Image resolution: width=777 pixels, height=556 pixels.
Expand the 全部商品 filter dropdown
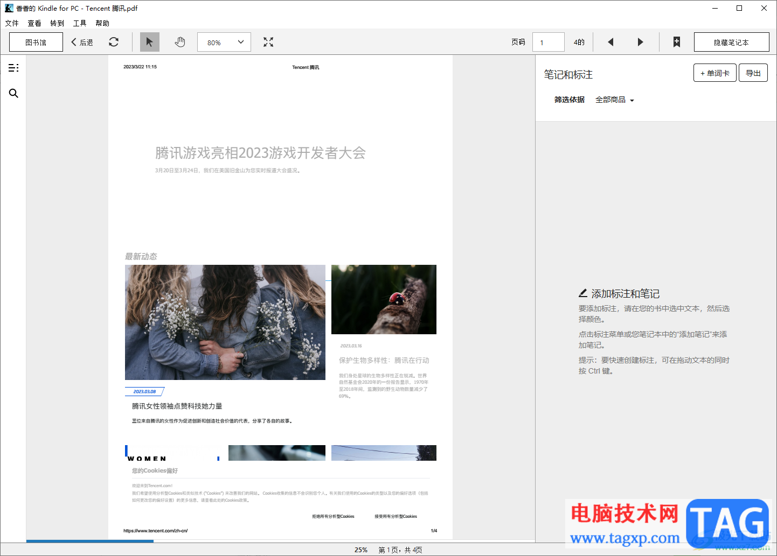point(615,100)
